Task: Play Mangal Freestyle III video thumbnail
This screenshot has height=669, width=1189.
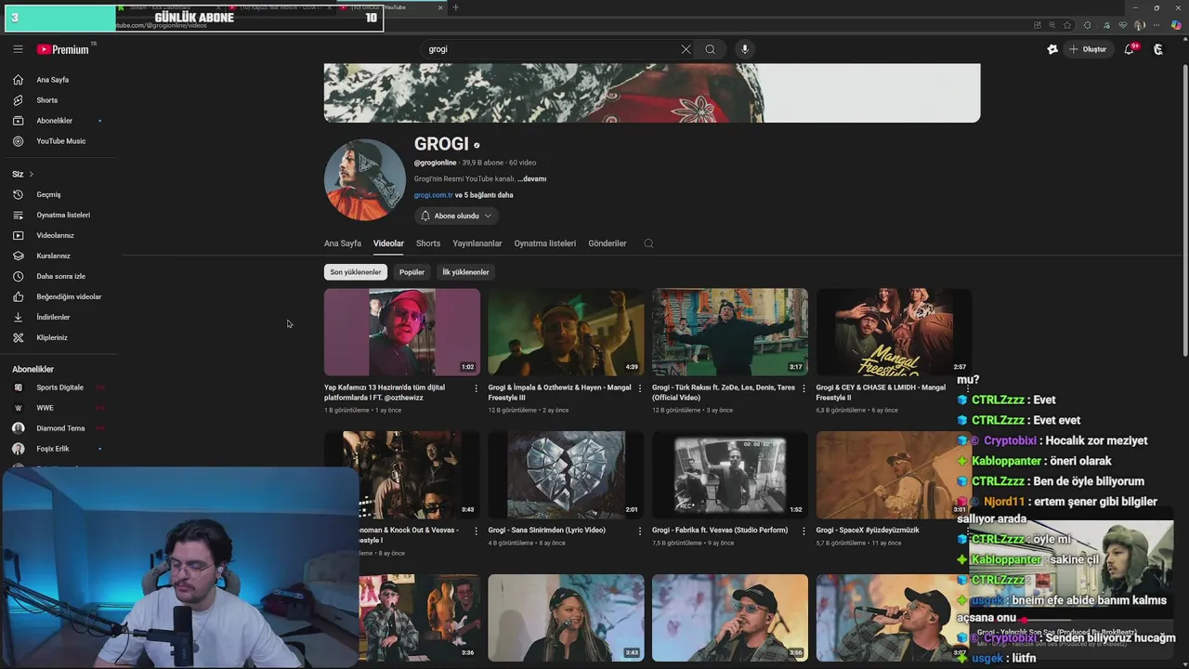Action: (566, 332)
